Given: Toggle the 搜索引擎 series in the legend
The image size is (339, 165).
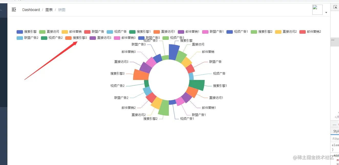Looking at the screenshot, I should [27, 32].
